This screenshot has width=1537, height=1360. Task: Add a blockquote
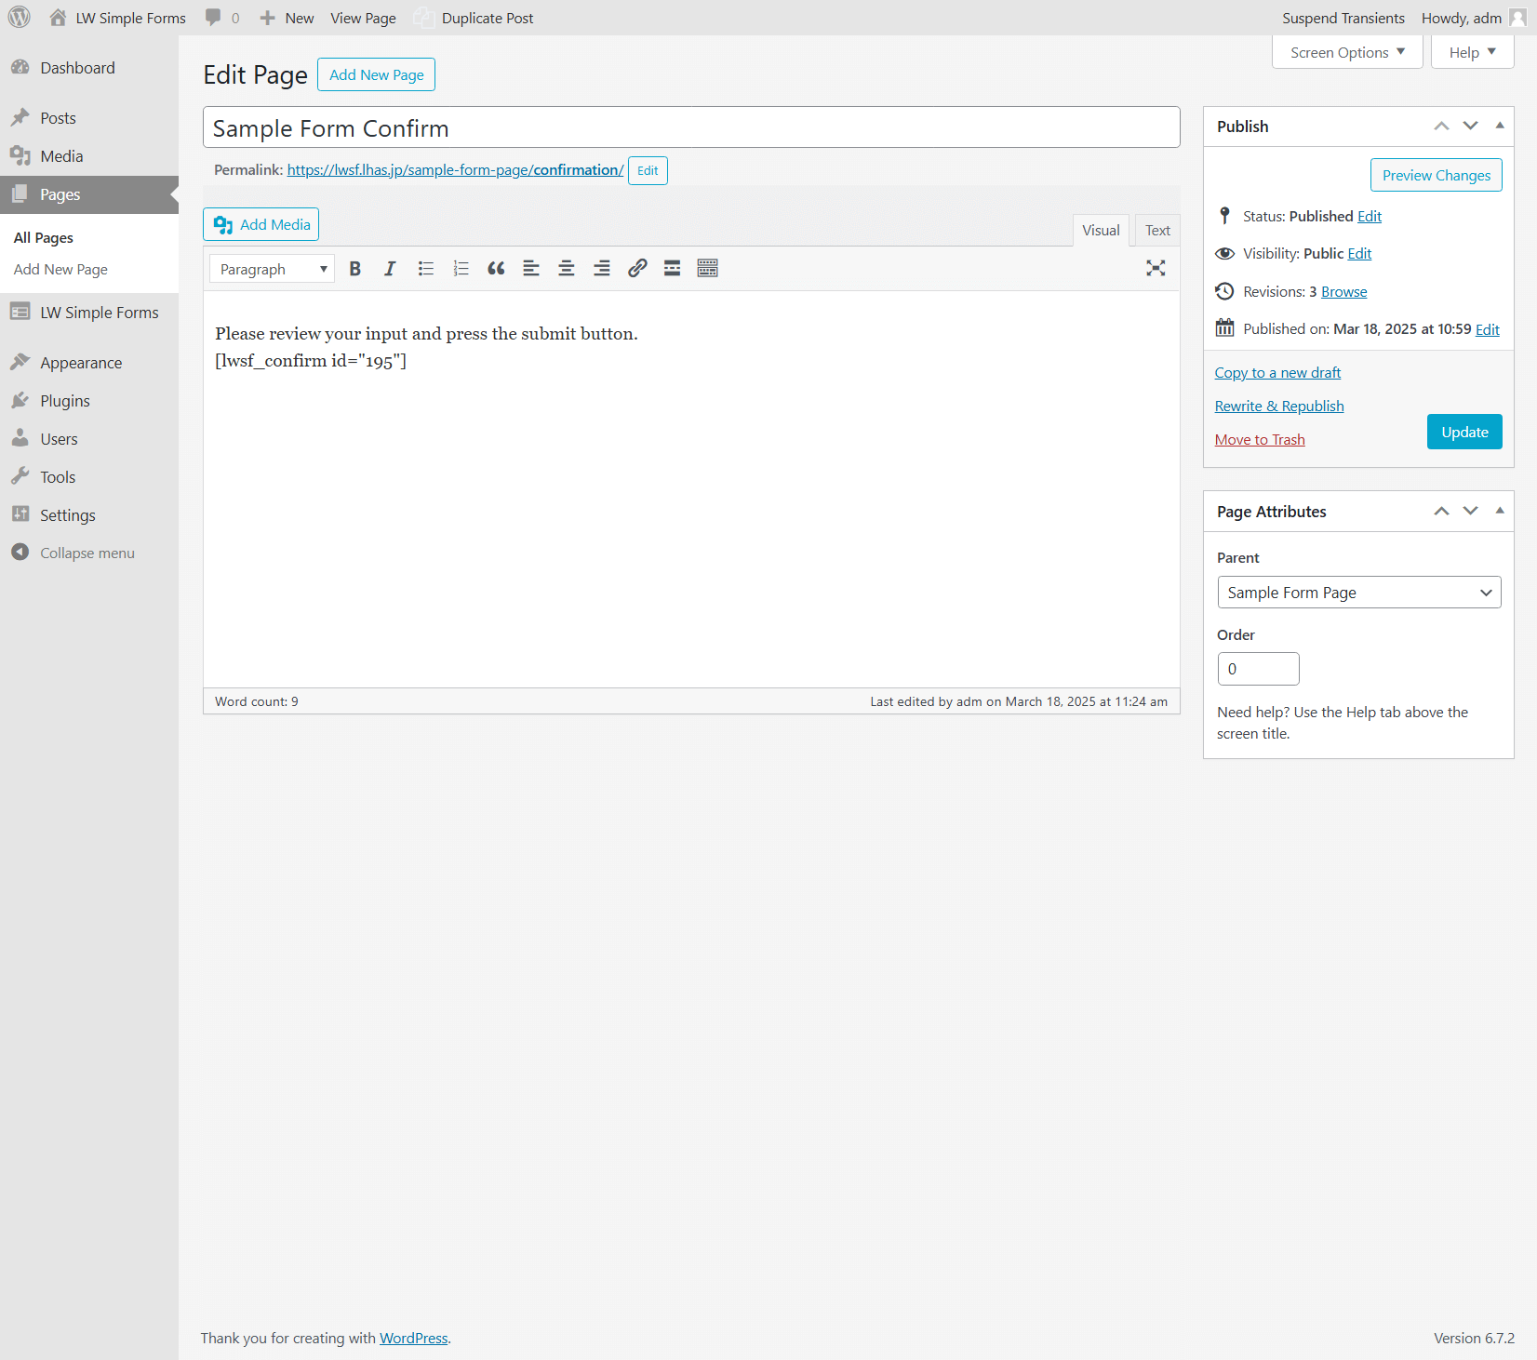point(495,268)
